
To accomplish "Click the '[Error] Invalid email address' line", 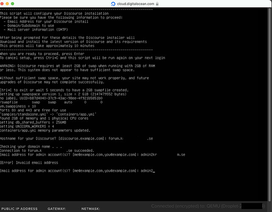I will click(x=29, y=162).
